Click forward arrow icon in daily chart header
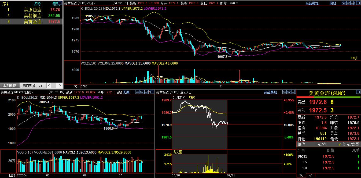This screenshot has width=361, height=178. coord(142,92)
